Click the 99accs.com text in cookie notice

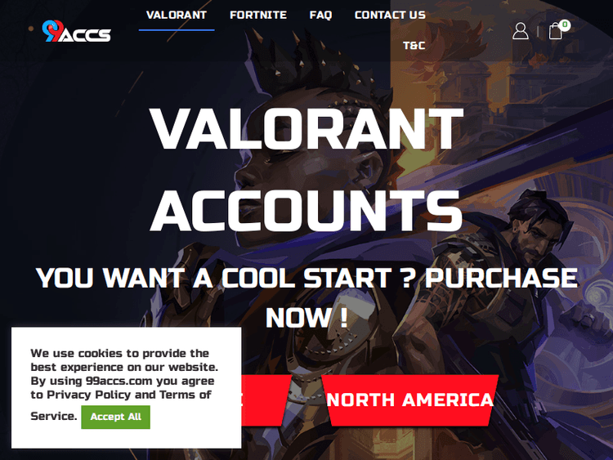click(119, 381)
